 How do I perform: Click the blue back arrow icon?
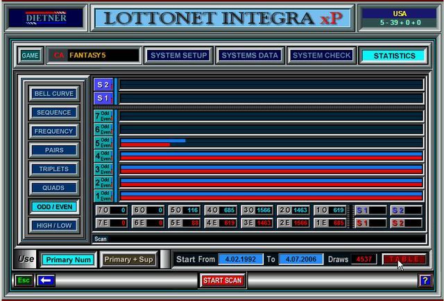(46, 280)
